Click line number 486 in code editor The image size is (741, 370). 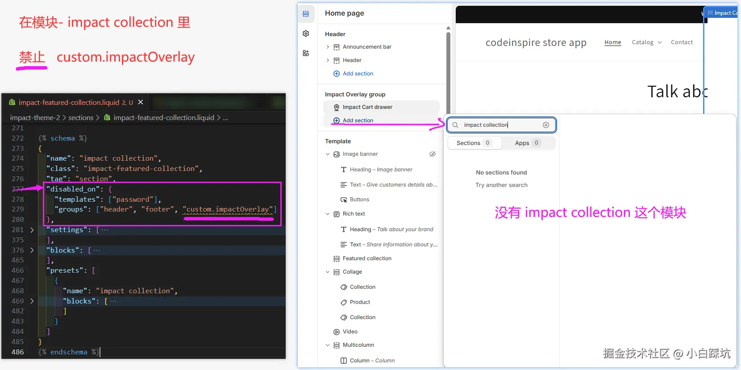pyautogui.click(x=18, y=352)
